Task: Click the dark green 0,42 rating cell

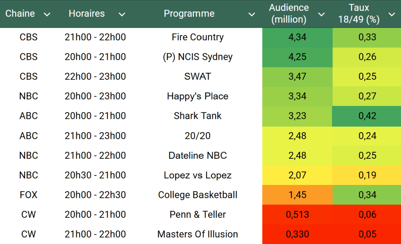Action: pos(367,116)
